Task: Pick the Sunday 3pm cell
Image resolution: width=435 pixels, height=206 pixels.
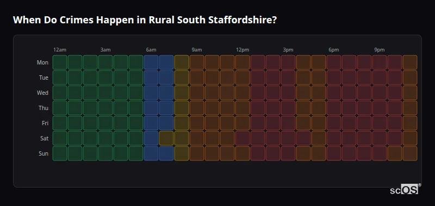Action: click(x=288, y=153)
